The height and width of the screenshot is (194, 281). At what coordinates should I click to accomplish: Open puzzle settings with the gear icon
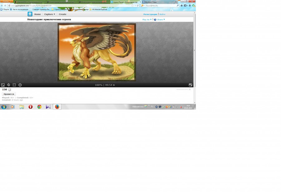[x=20, y=85]
